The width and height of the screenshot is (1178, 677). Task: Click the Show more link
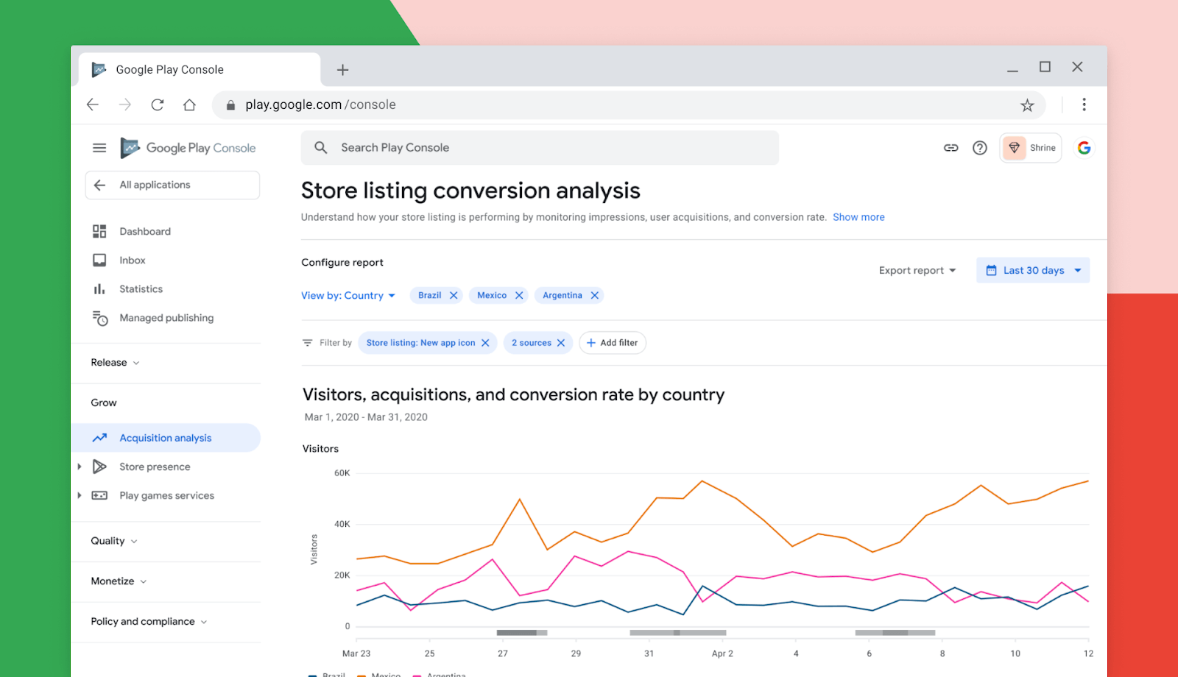(x=858, y=216)
